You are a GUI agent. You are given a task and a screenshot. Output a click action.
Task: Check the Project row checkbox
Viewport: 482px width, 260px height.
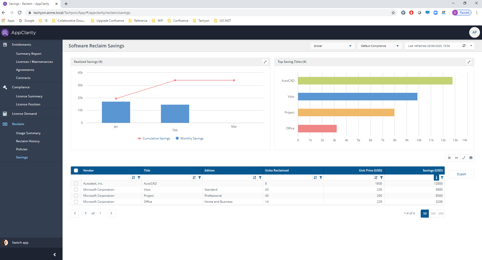[x=76, y=196]
